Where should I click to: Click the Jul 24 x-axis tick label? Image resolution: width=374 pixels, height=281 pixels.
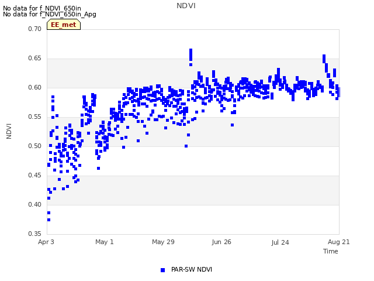pos(280,242)
